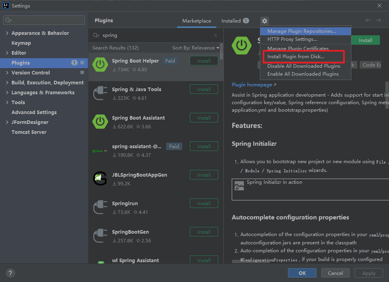Open the Keymap settings page

(x=21, y=43)
